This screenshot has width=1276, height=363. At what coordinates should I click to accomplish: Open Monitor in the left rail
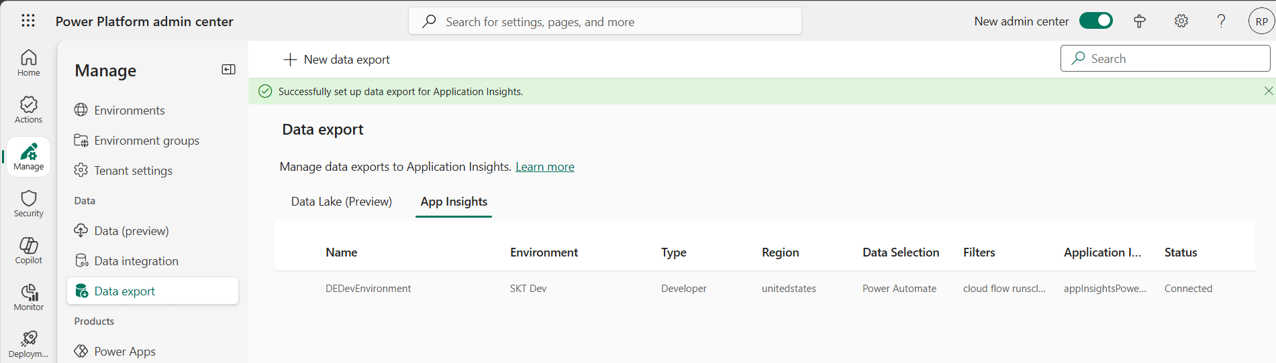point(28,297)
